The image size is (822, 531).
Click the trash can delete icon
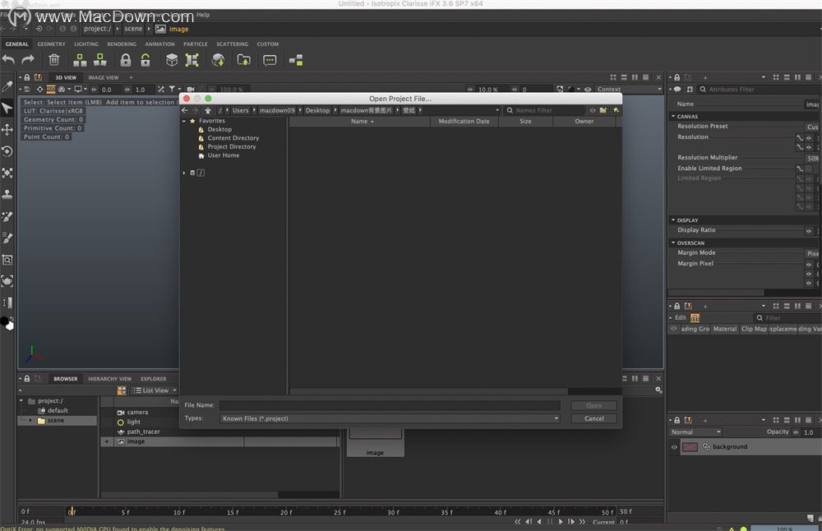(54, 60)
